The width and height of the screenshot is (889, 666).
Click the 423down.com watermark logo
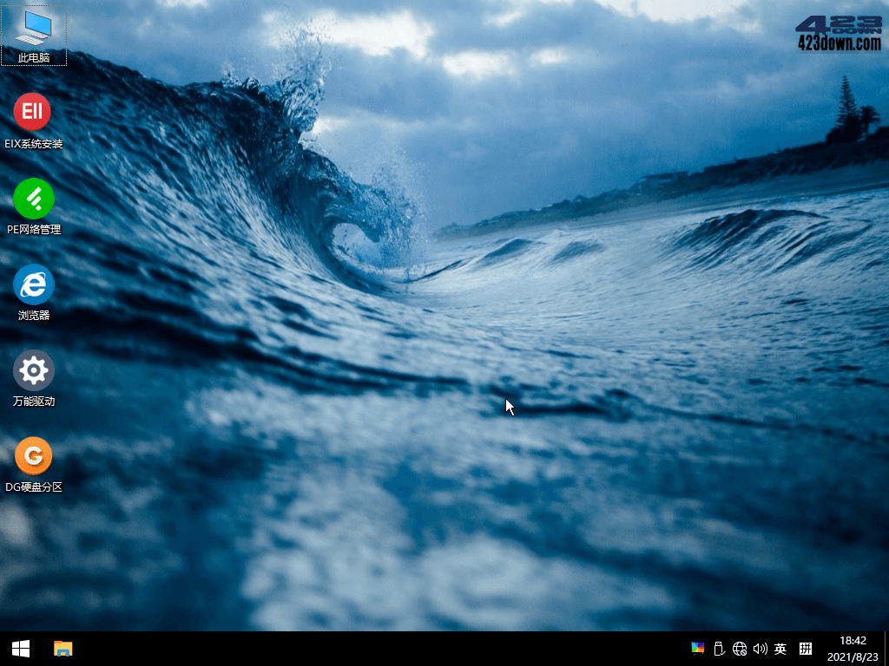tap(838, 34)
